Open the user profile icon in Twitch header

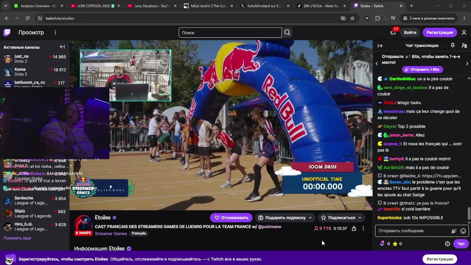coord(464,32)
